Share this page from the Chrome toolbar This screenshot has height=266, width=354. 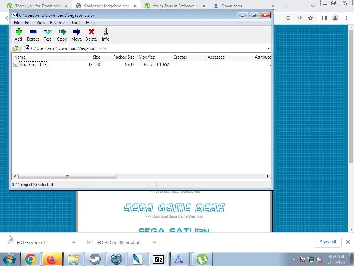299,18
